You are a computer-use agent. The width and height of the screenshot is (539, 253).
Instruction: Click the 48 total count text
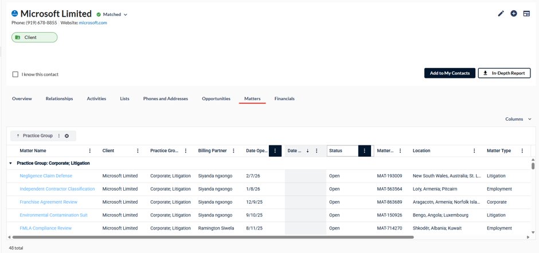[16, 248]
